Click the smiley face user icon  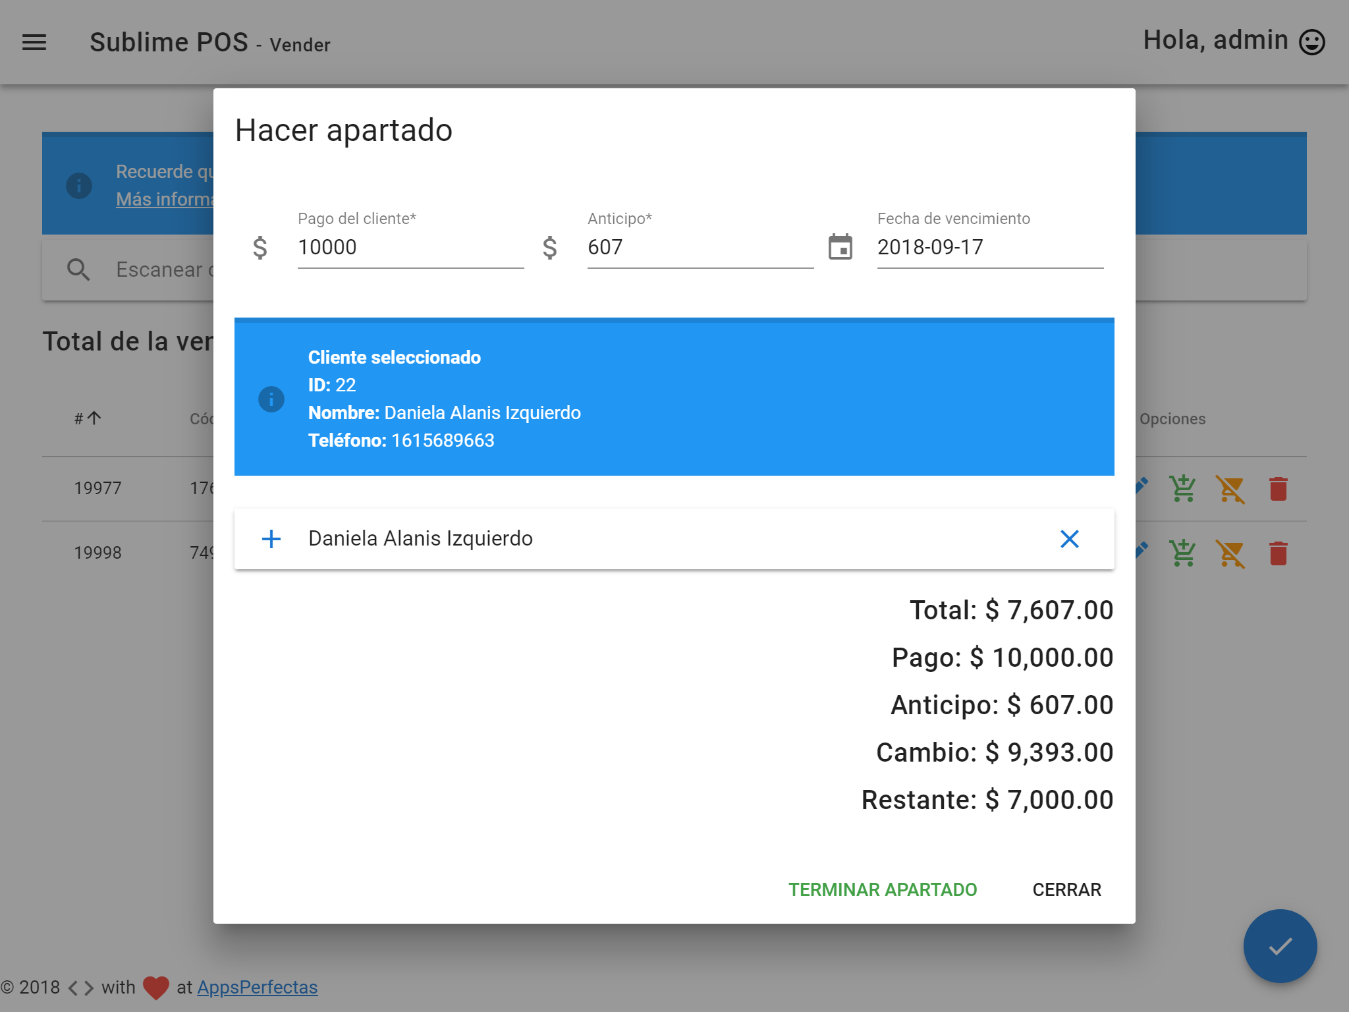pyautogui.click(x=1311, y=42)
